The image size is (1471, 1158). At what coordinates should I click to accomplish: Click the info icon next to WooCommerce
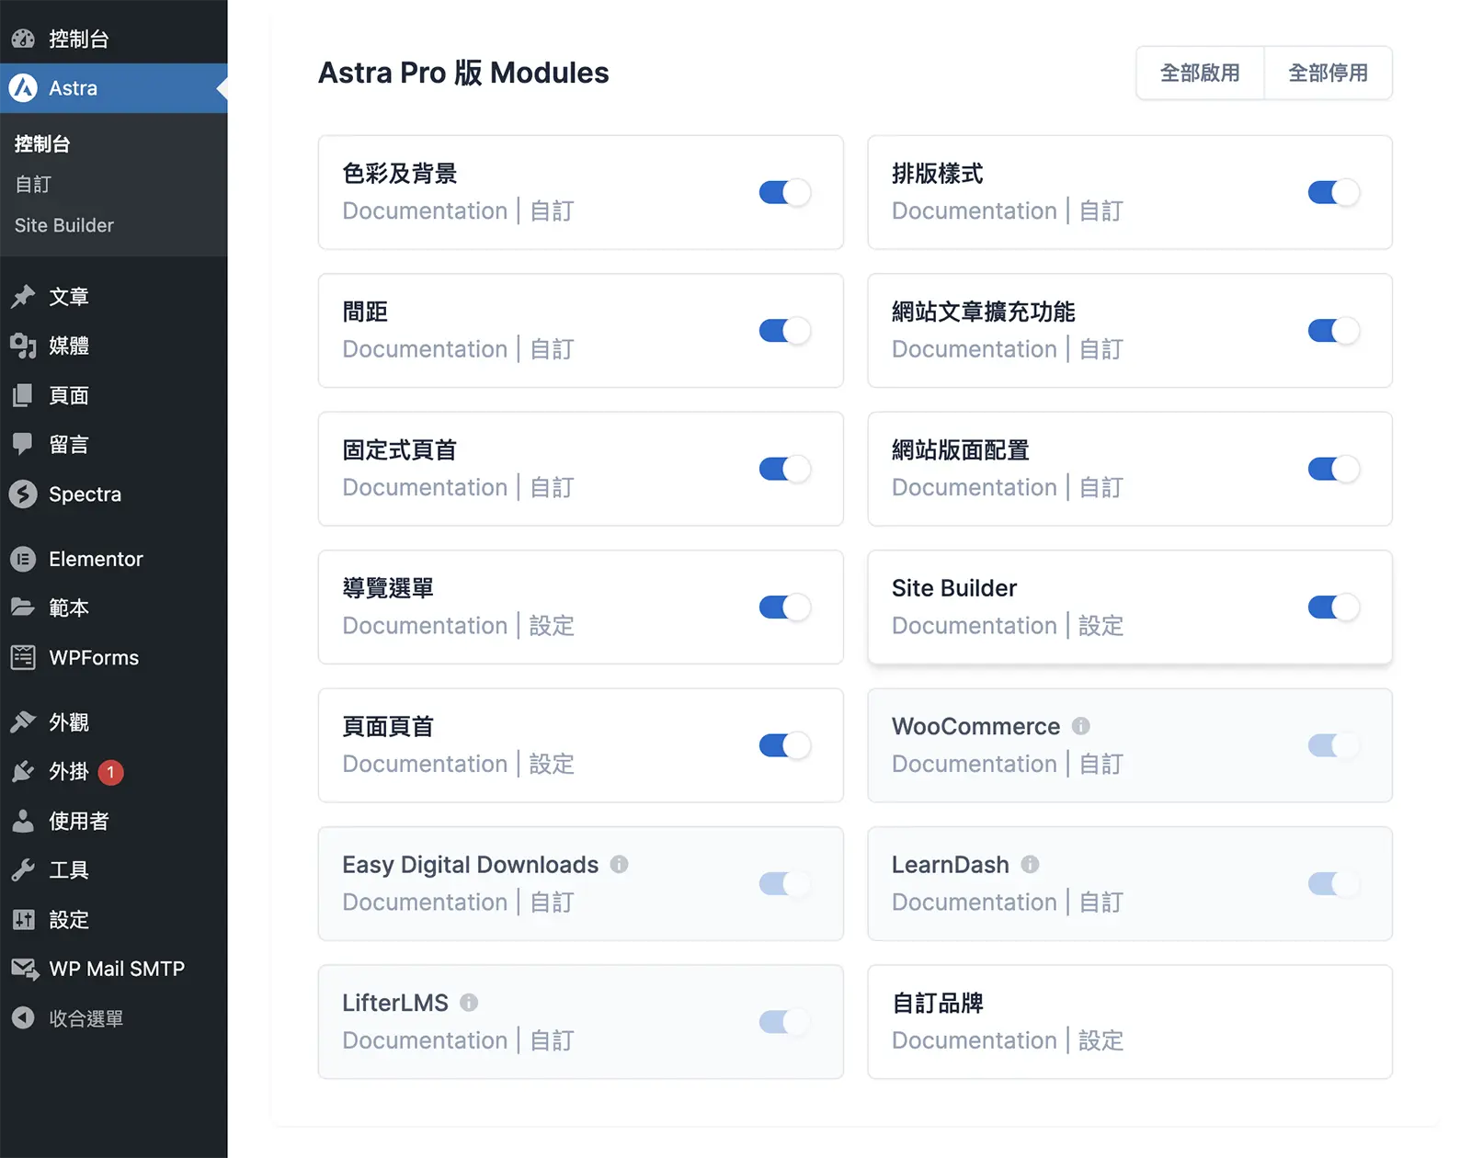1081,726
